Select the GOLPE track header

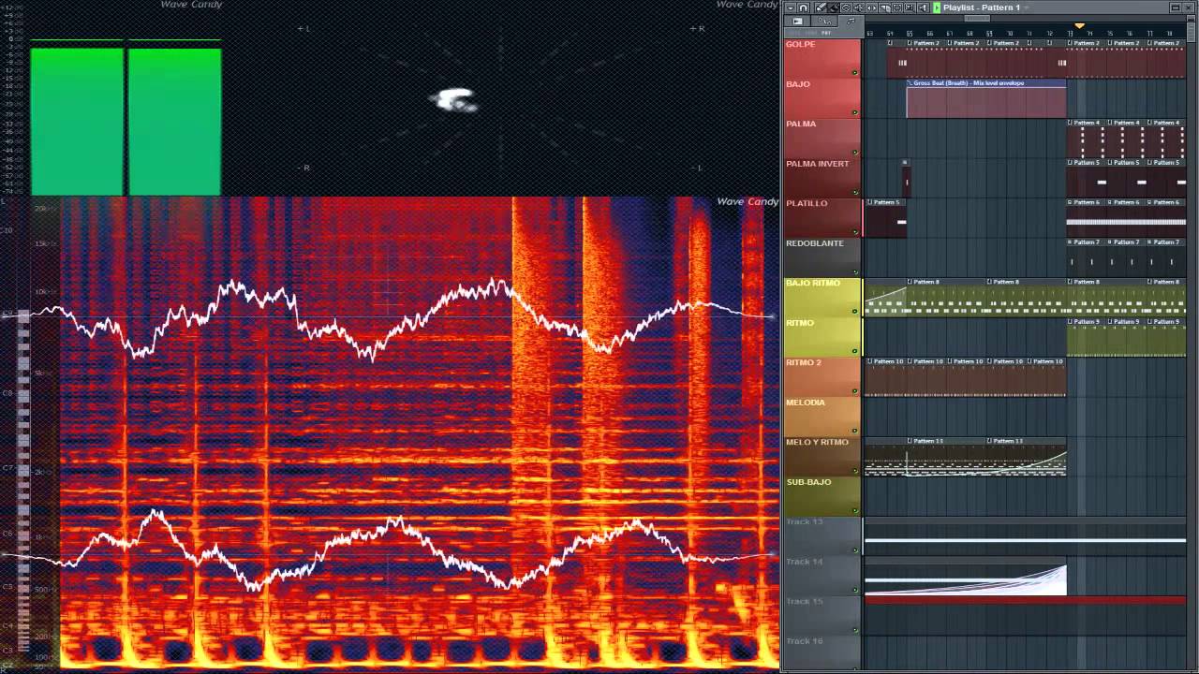(x=822, y=58)
